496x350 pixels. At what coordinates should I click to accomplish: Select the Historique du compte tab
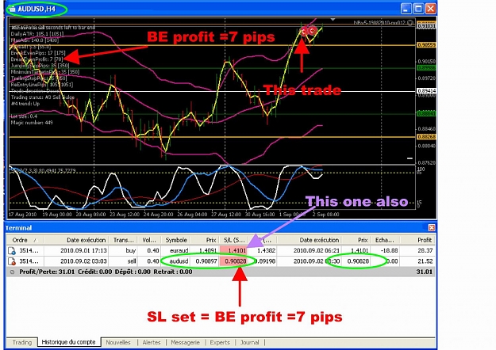point(68,342)
